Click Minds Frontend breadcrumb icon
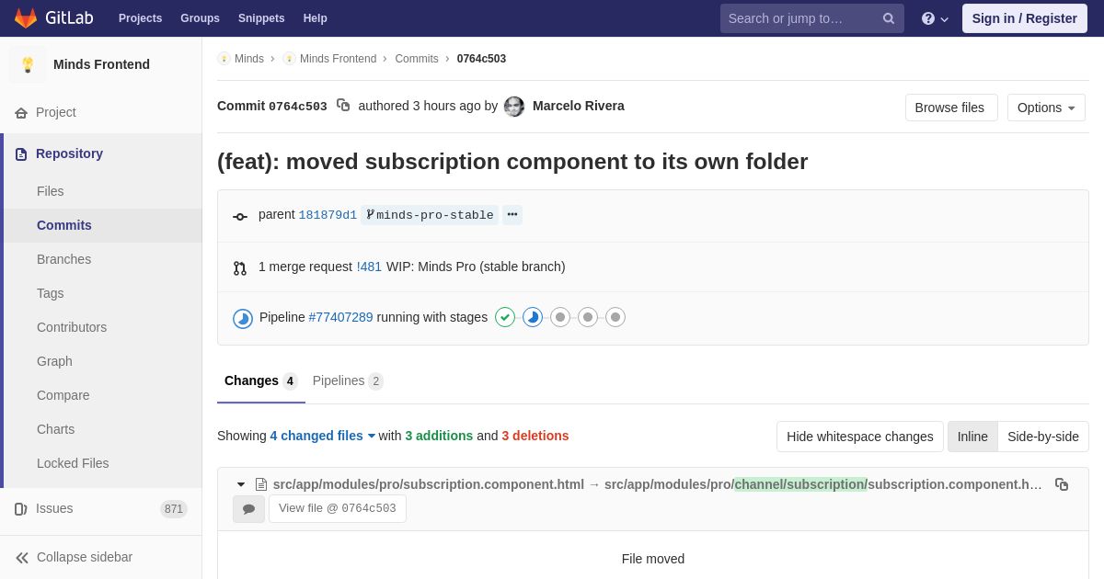Image resolution: width=1104 pixels, height=579 pixels. pyautogui.click(x=289, y=59)
